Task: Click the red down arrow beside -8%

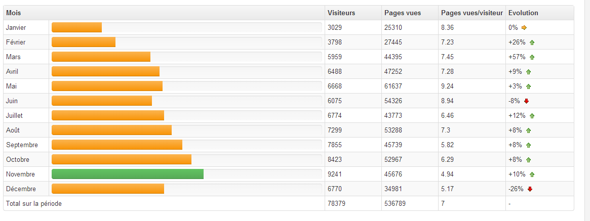Action: coord(526,101)
